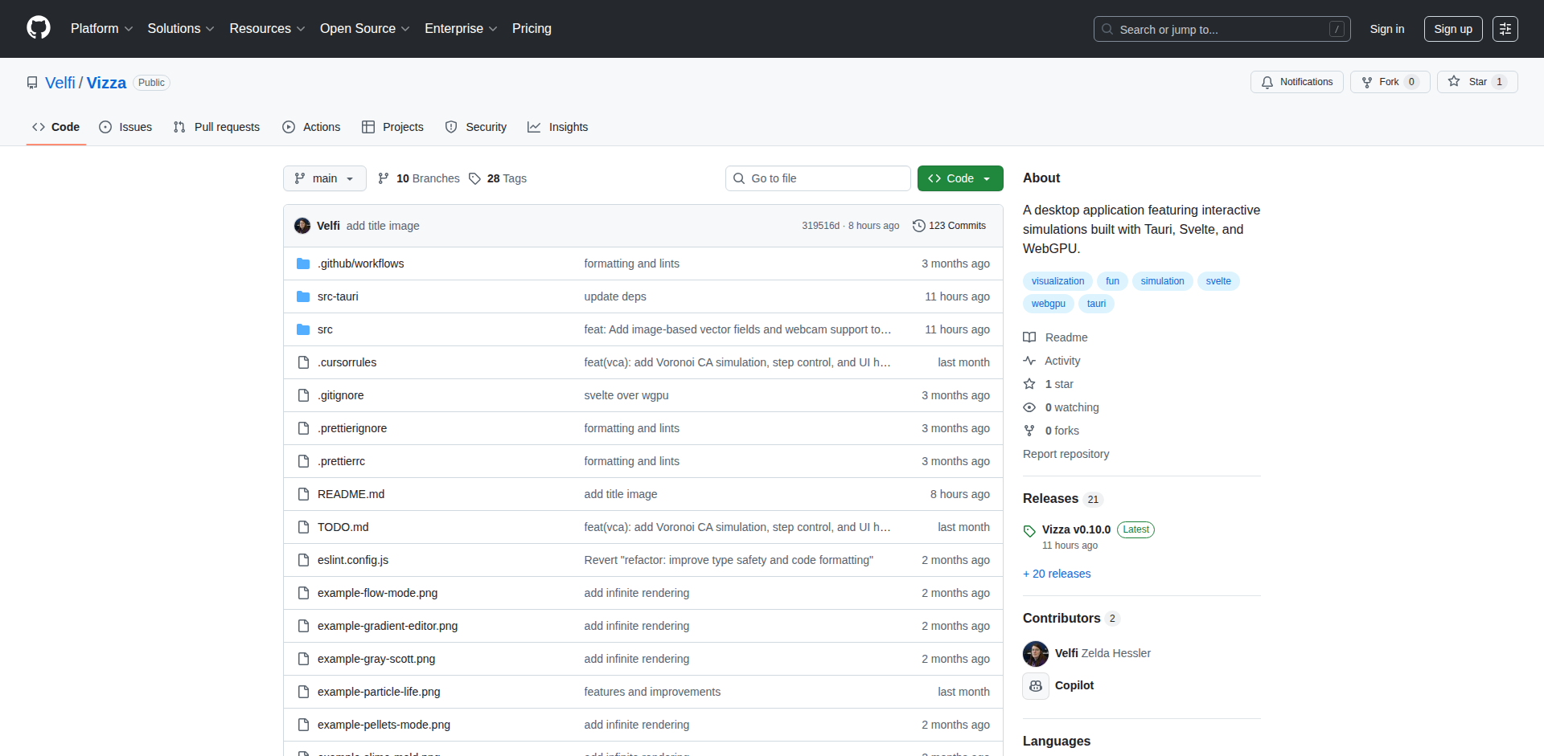Open the Velfi owner link in breadcrumb
The image size is (1544, 756).
pyautogui.click(x=60, y=83)
